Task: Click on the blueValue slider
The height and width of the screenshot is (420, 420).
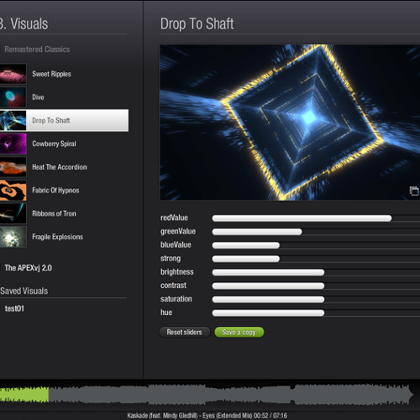Action: (316, 245)
